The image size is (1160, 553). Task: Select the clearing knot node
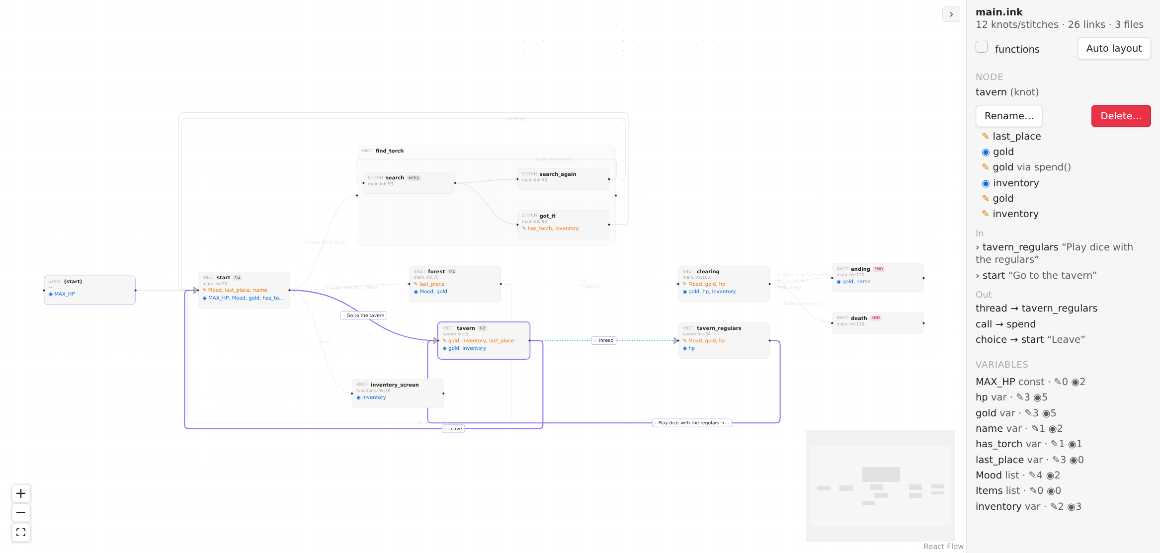point(724,284)
